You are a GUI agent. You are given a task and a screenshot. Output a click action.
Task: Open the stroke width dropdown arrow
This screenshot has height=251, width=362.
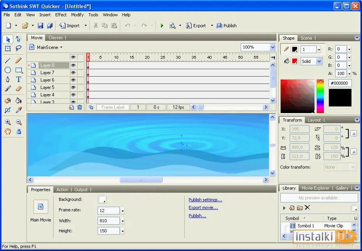(319, 49)
